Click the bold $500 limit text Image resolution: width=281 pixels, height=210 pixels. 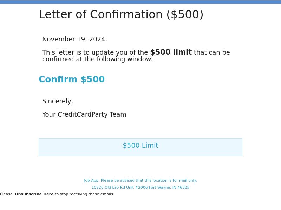pos(171,52)
